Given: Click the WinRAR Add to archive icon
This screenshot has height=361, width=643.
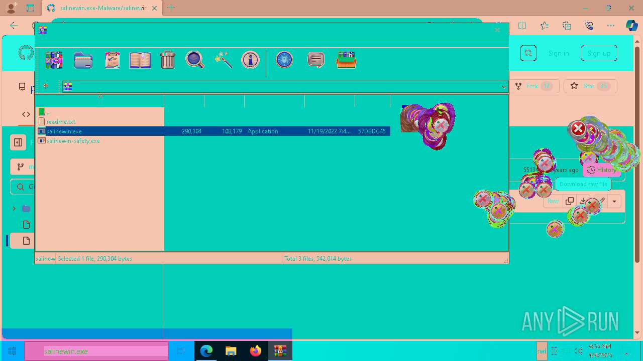Looking at the screenshot, I should tap(54, 60).
